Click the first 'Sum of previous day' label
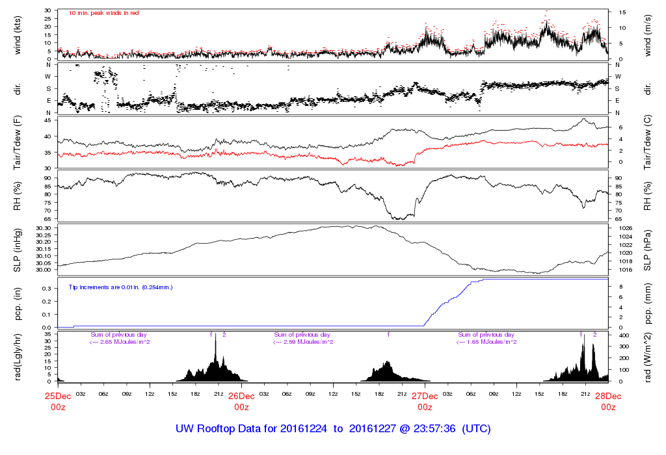666x455 pixels. [118, 335]
